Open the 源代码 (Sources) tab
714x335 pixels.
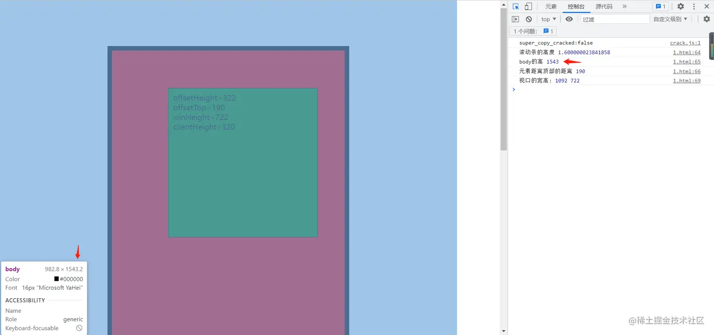[604, 7]
